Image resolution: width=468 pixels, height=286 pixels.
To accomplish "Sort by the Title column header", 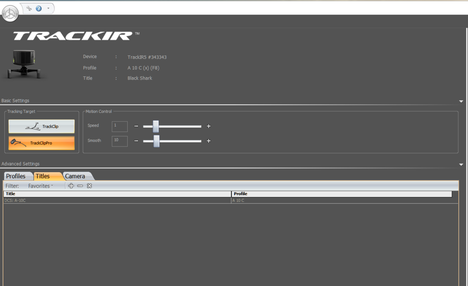I will pos(117,194).
